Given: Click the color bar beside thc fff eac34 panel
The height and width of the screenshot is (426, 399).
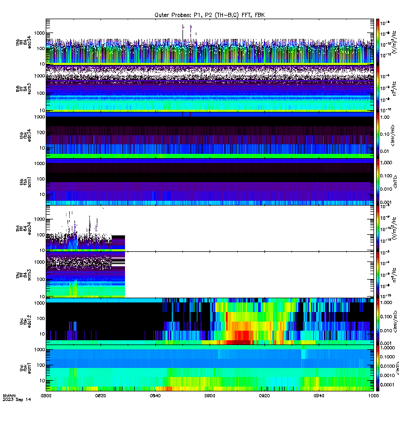Looking at the screenshot, I should (378, 228).
